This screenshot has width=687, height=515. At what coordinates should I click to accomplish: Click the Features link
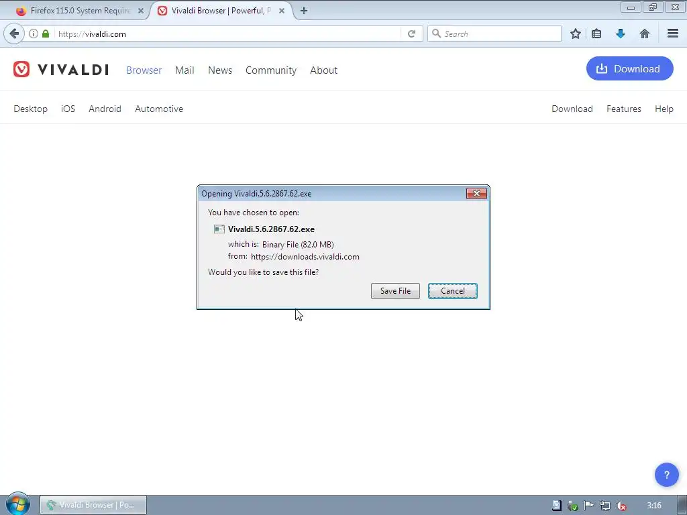pos(623,109)
